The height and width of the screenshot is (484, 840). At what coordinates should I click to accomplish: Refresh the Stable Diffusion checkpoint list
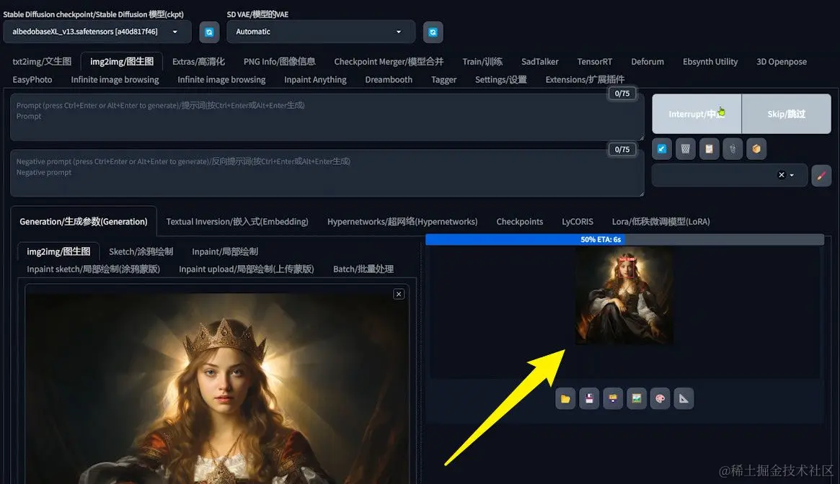click(x=210, y=32)
